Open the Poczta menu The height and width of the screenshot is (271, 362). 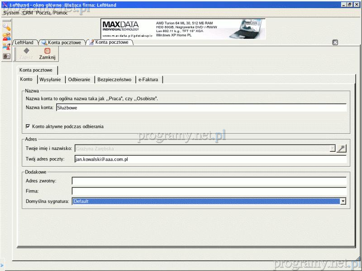[43, 13]
